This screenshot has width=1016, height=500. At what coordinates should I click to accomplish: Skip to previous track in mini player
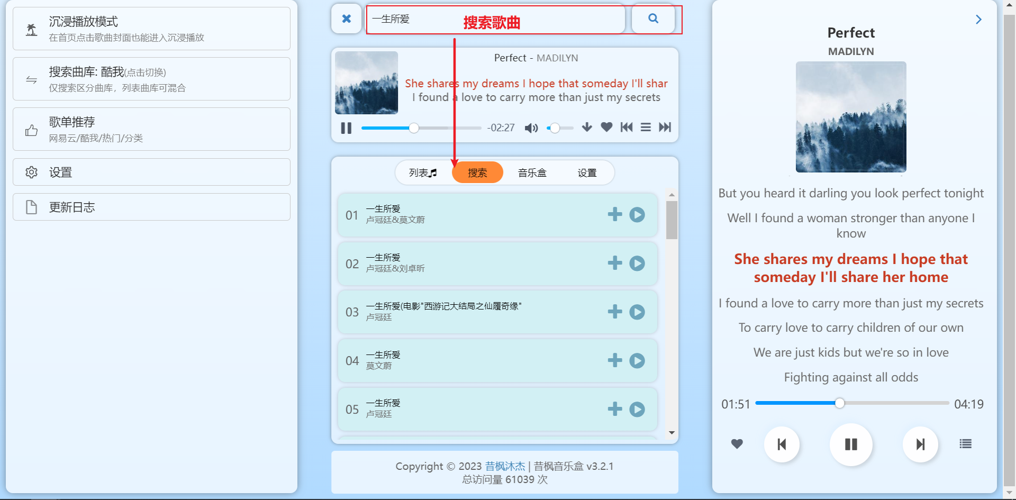pyautogui.click(x=627, y=127)
